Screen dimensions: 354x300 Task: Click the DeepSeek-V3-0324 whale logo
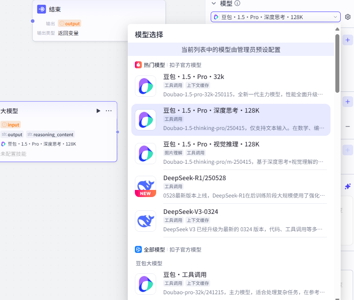[x=146, y=221]
